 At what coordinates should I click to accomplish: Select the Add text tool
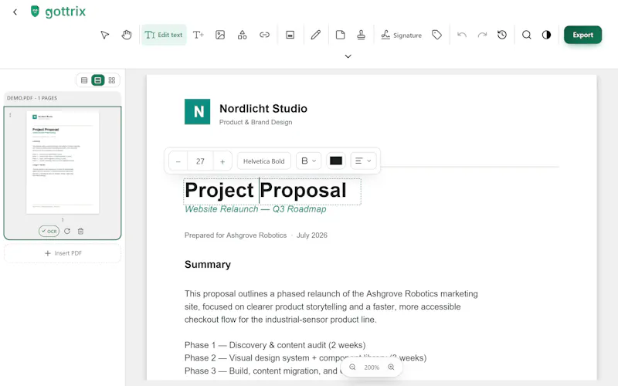coord(199,35)
